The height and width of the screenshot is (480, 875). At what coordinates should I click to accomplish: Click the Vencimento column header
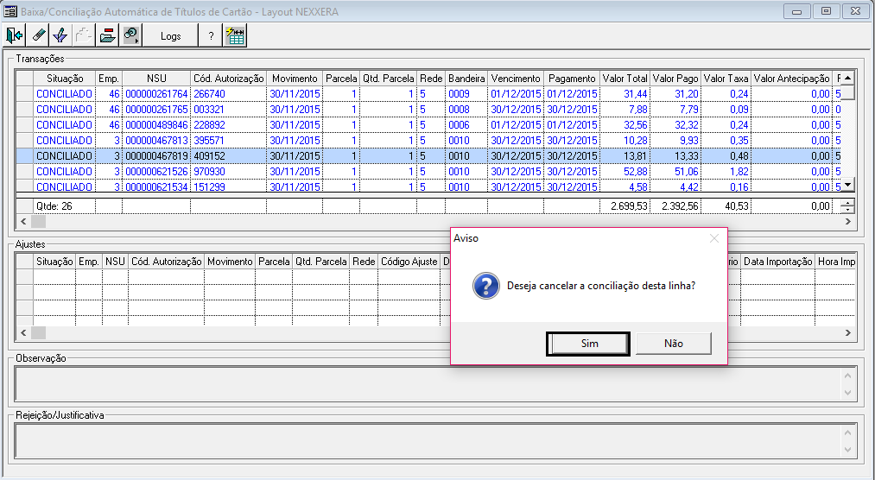click(516, 79)
